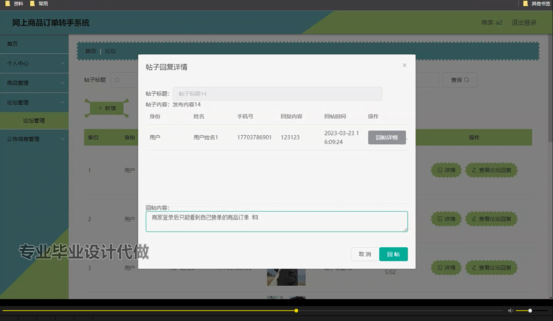Image resolution: width=553 pixels, height=321 pixels.
Task: Click the pencil icon on row 1's 查看论坛回复 button
Action: [473, 170]
